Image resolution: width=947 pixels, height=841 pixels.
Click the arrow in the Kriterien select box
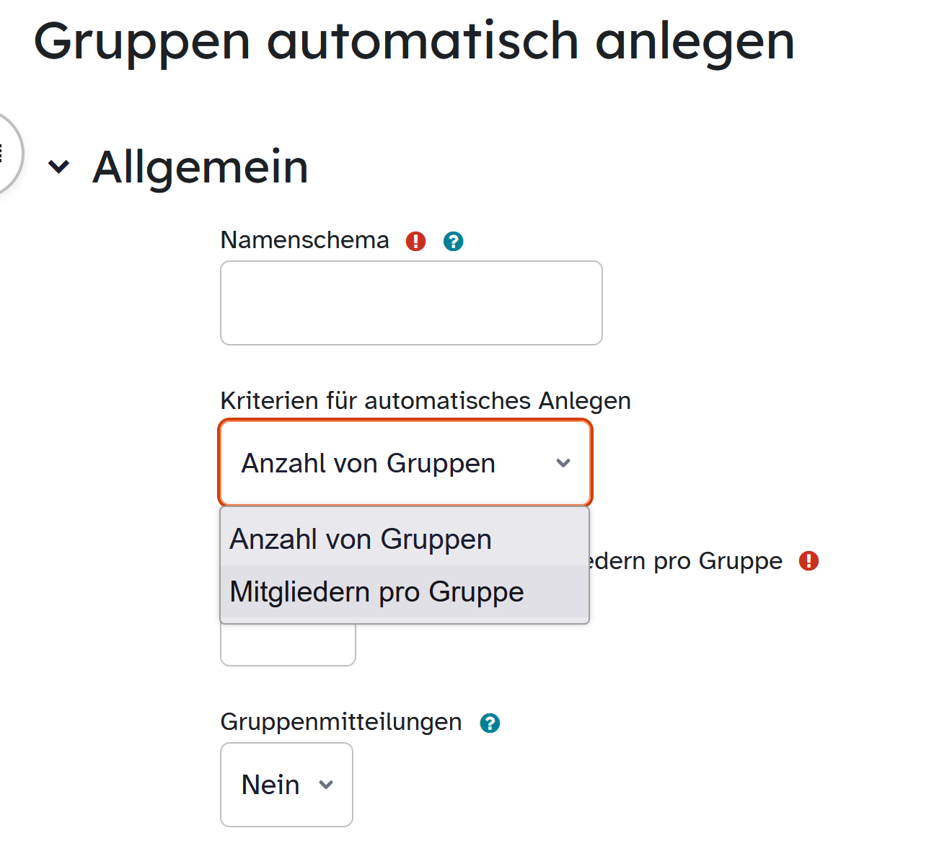tap(563, 463)
